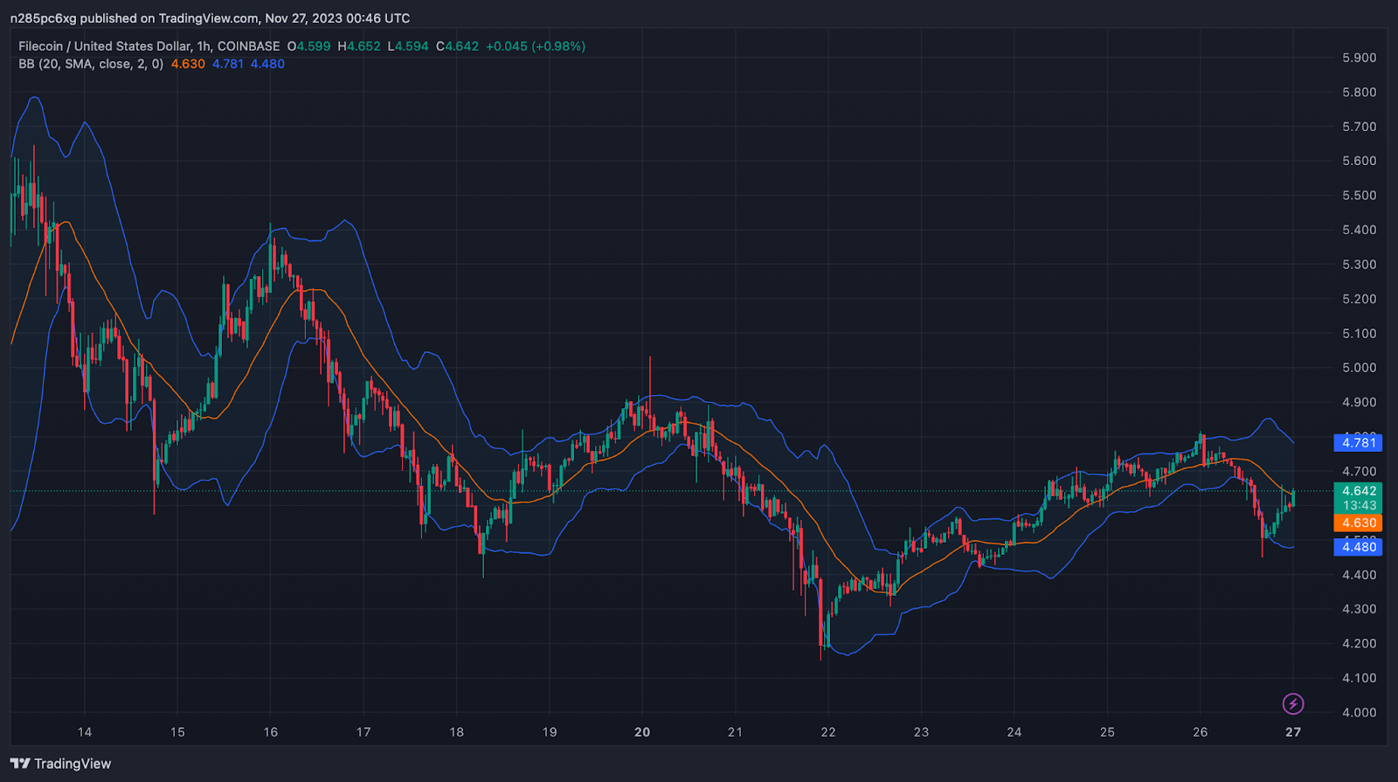Click the 5.900 level on price axis

tap(1359, 58)
